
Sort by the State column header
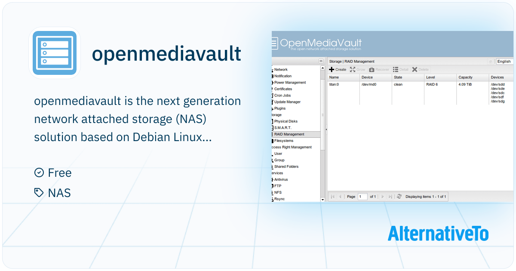coord(408,77)
